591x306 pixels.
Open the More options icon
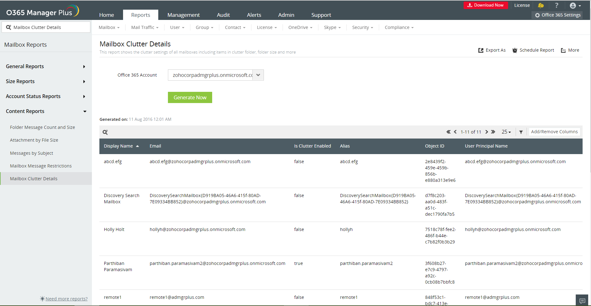(563, 50)
